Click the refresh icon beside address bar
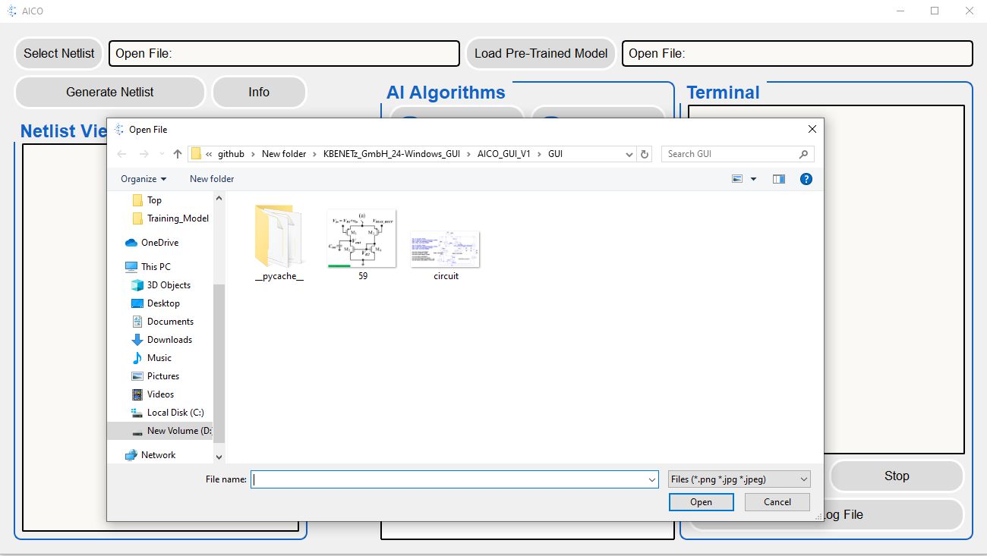The image size is (987, 556). [645, 154]
